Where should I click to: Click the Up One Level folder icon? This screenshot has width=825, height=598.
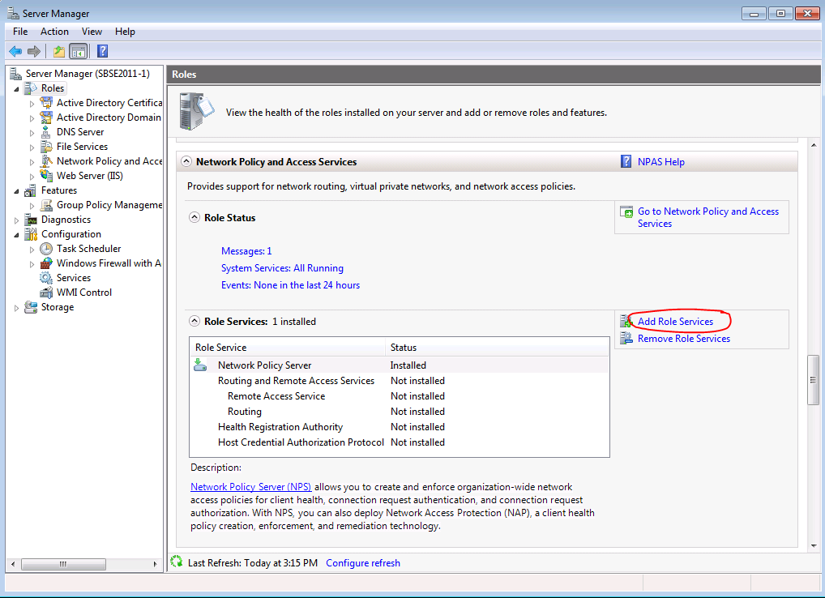tap(58, 52)
